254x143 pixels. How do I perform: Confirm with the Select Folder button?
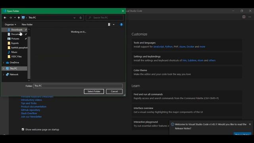pos(94,91)
